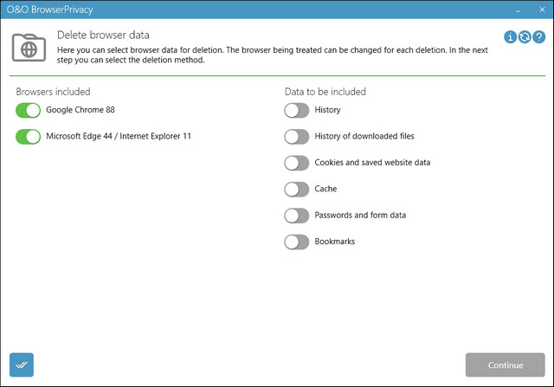554x387 pixels.
Task: Disable Google Chrome 88 toggle
Action: click(x=29, y=110)
